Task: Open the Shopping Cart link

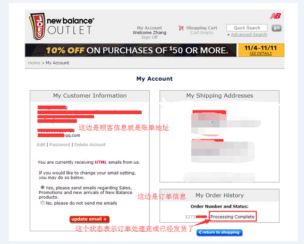Action: coord(202,28)
